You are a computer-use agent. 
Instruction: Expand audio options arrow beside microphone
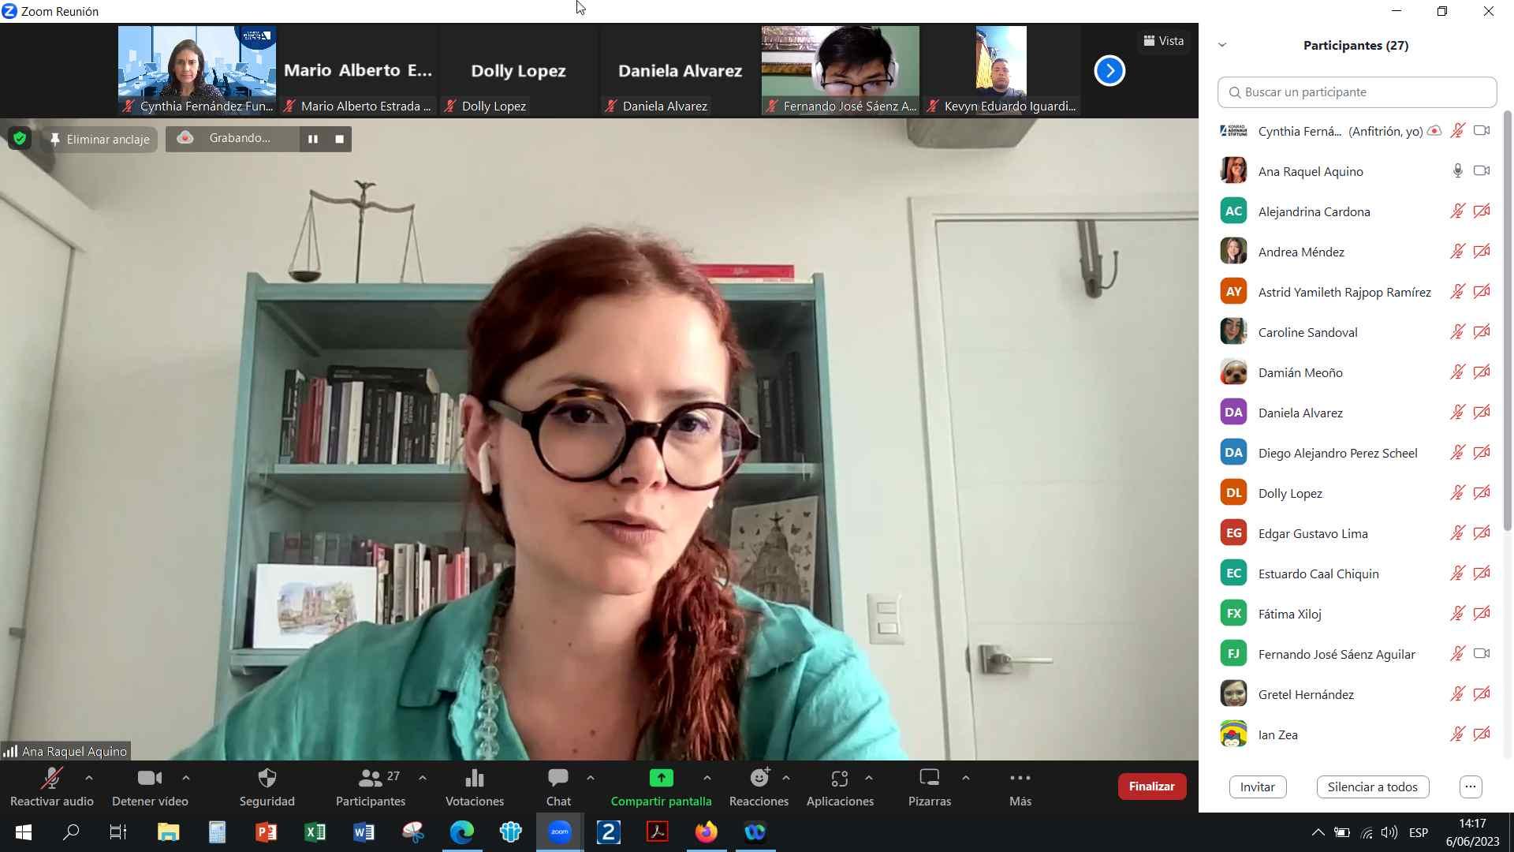(89, 778)
